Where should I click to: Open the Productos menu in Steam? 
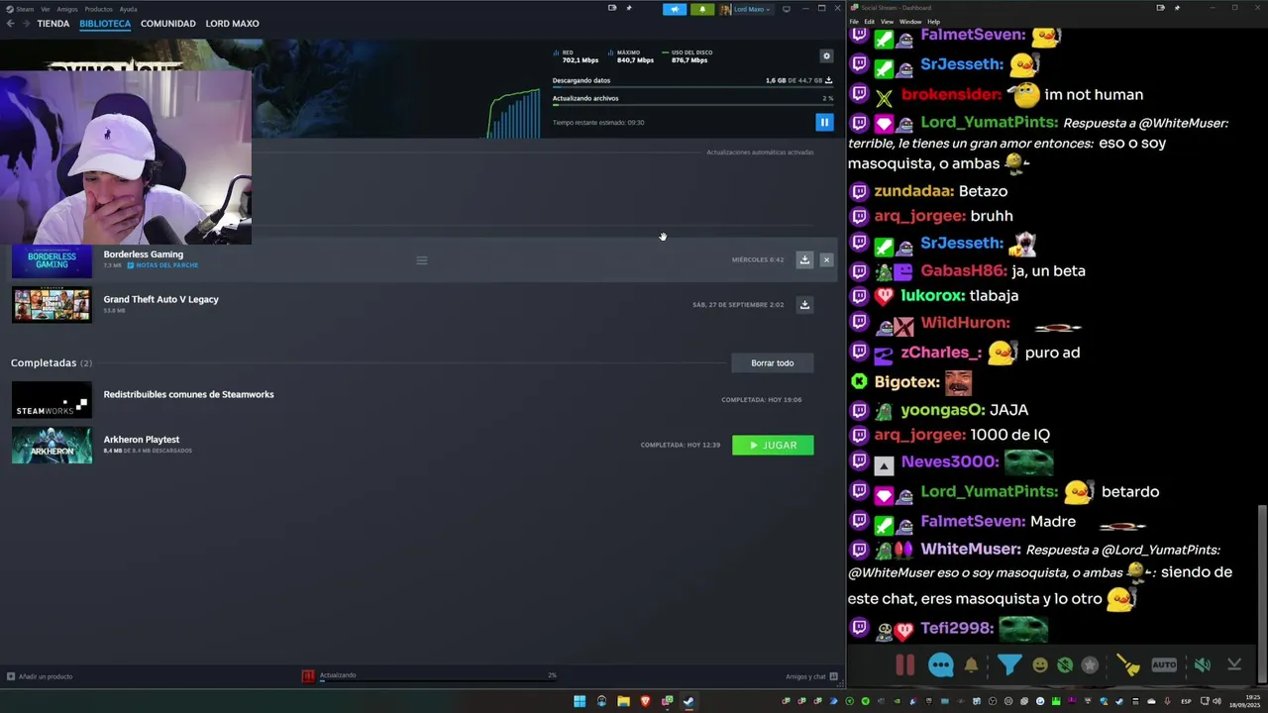coord(98,9)
